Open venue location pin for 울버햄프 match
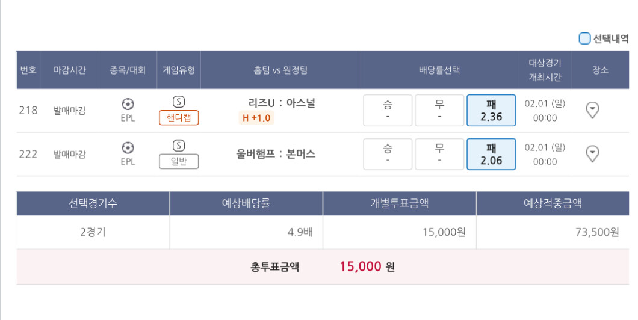 click(593, 154)
